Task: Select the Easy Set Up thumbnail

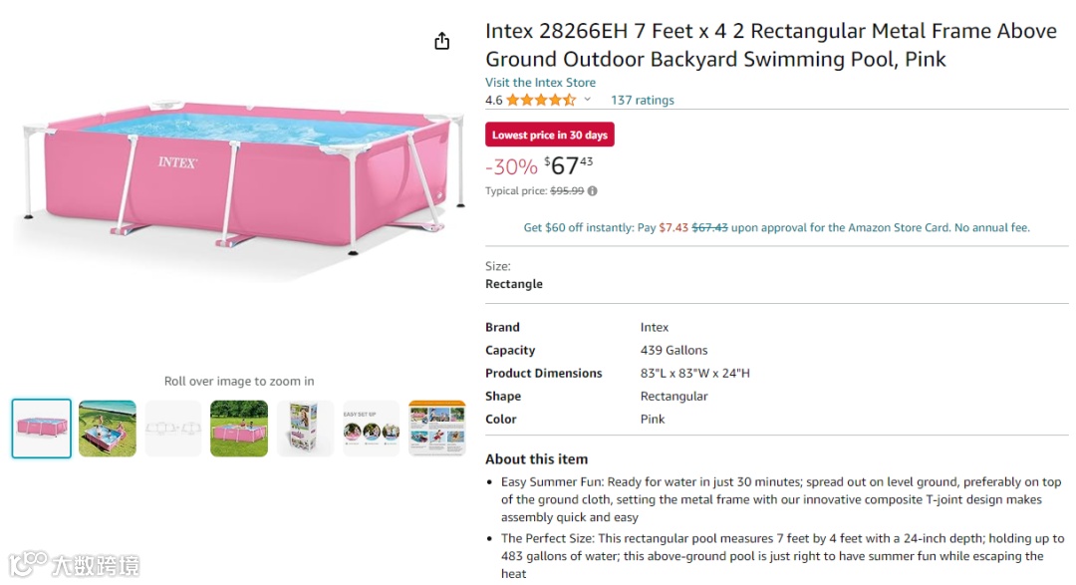Action: pos(371,429)
